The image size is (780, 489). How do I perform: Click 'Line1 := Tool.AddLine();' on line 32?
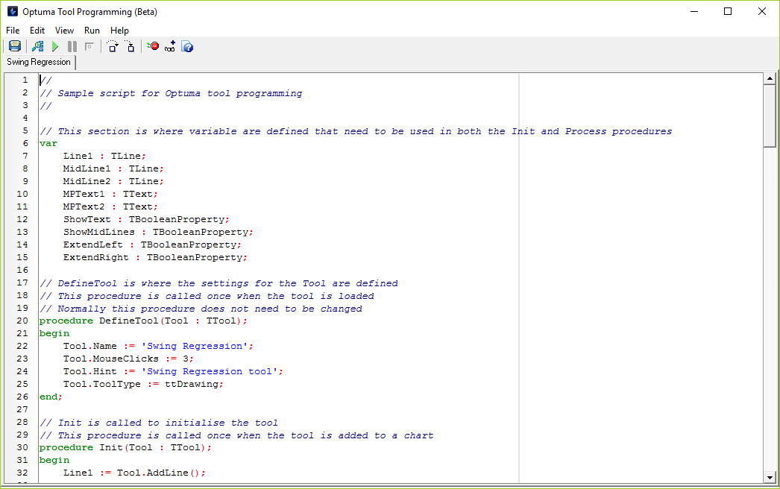(134, 473)
